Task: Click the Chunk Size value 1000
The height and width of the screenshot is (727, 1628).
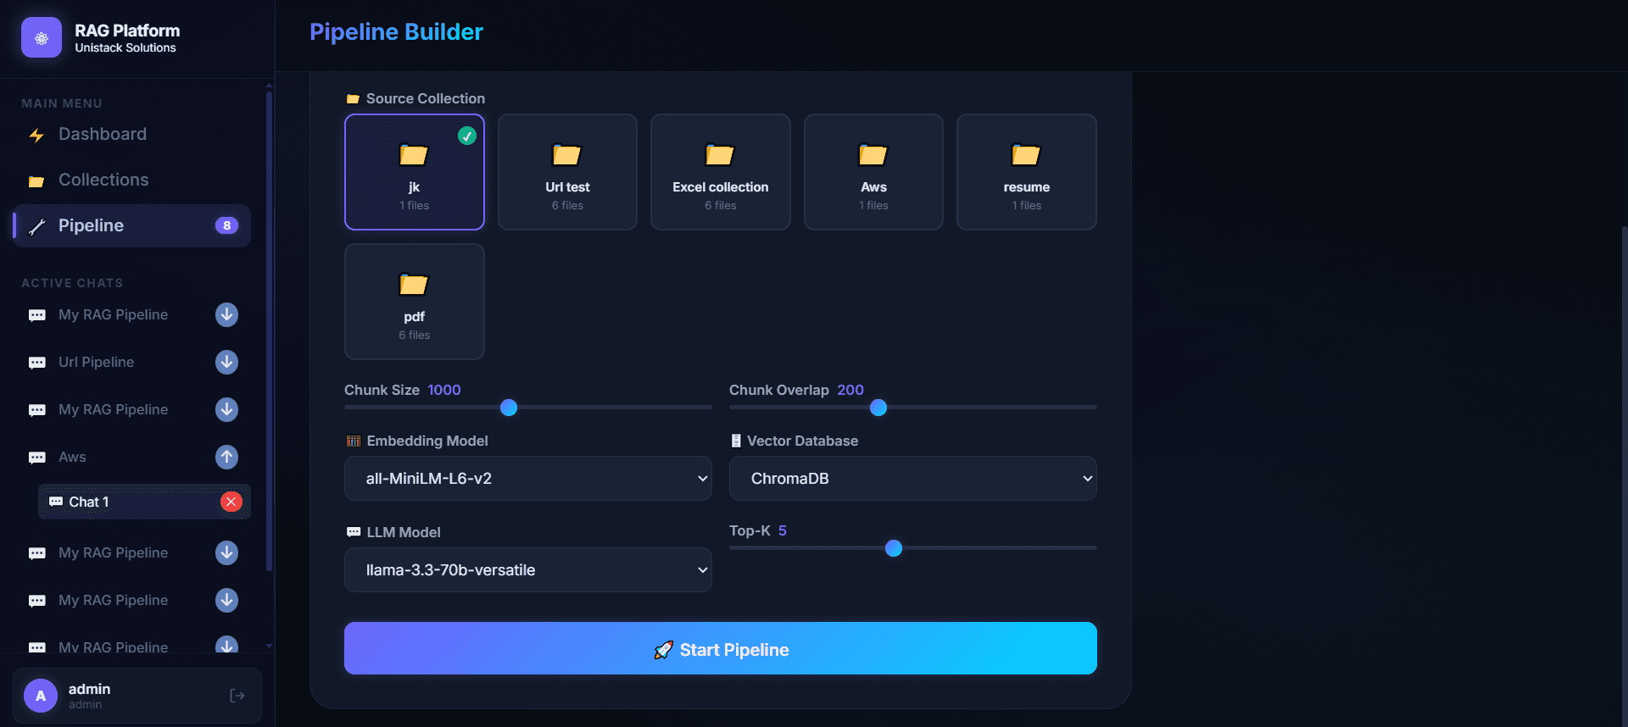Action: click(444, 390)
